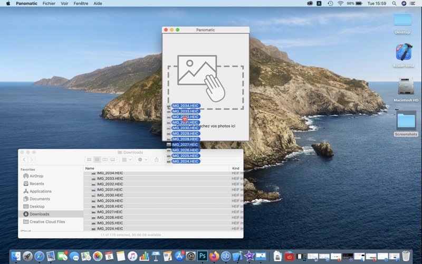Select IMG_2024.HEIC in the Finder list

[x=164, y=229]
